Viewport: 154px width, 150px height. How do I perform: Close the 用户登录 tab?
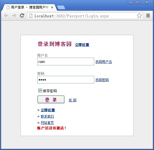pos(52,7)
